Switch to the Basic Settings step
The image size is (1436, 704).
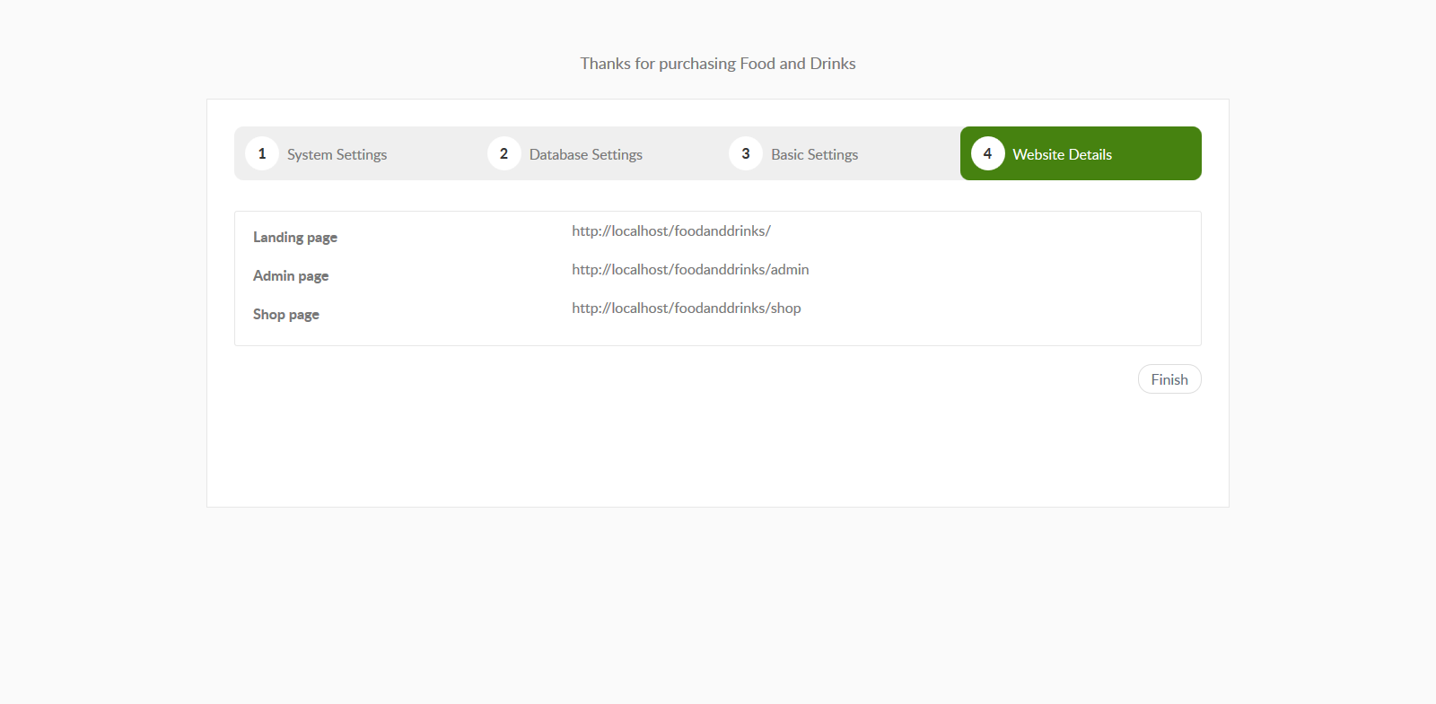point(839,153)
